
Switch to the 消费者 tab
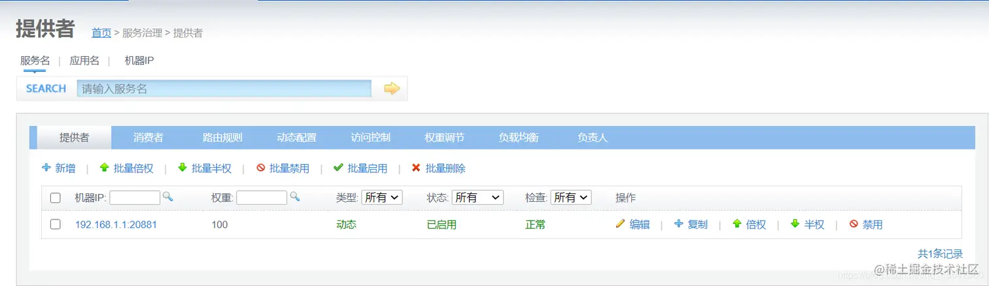[x=148, y=138]
